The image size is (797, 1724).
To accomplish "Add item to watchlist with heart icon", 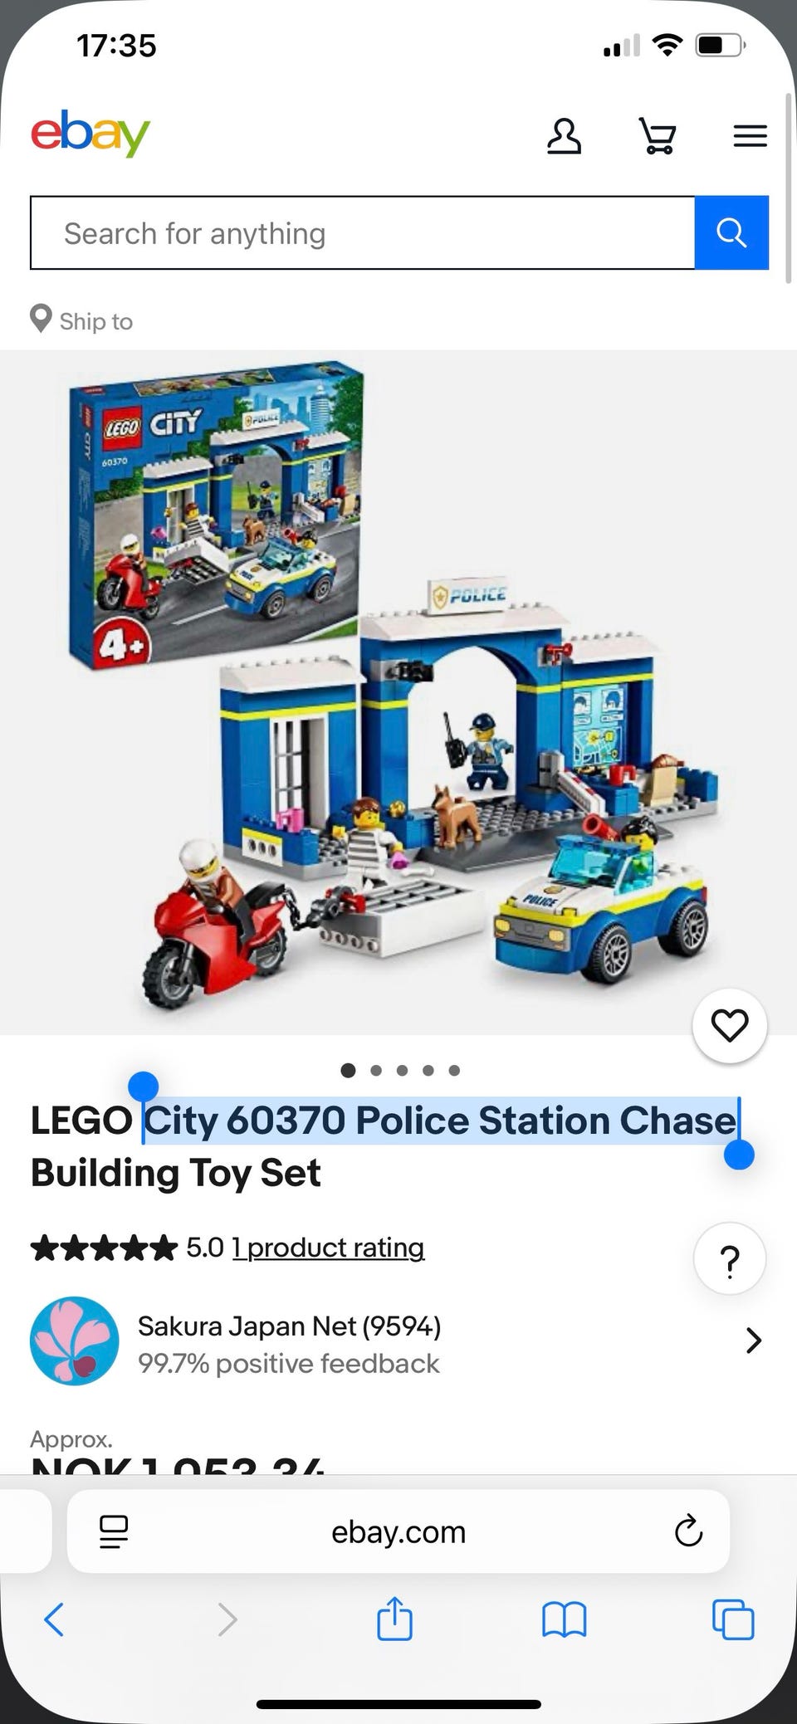I will 730,1026.
